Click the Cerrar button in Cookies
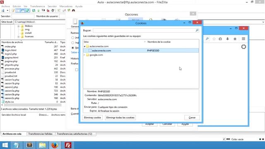 [x=192, y=118]
